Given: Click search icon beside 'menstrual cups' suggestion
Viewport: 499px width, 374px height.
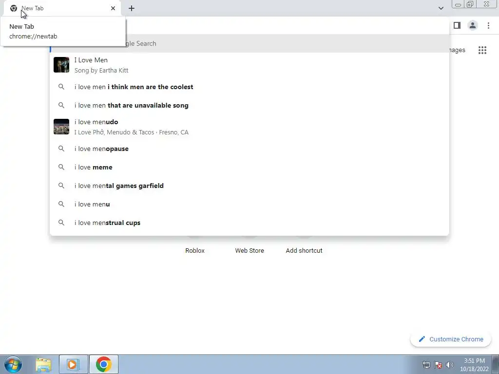Looking at the screenshot, I should tap(61, 223).
